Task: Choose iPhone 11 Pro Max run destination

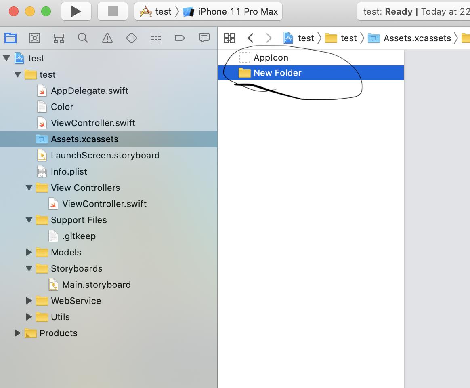Action: [230, 11]
